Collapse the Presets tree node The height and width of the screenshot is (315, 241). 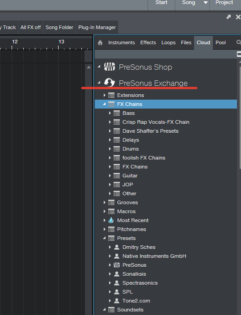pyautogui.click(x=104, y=238)
